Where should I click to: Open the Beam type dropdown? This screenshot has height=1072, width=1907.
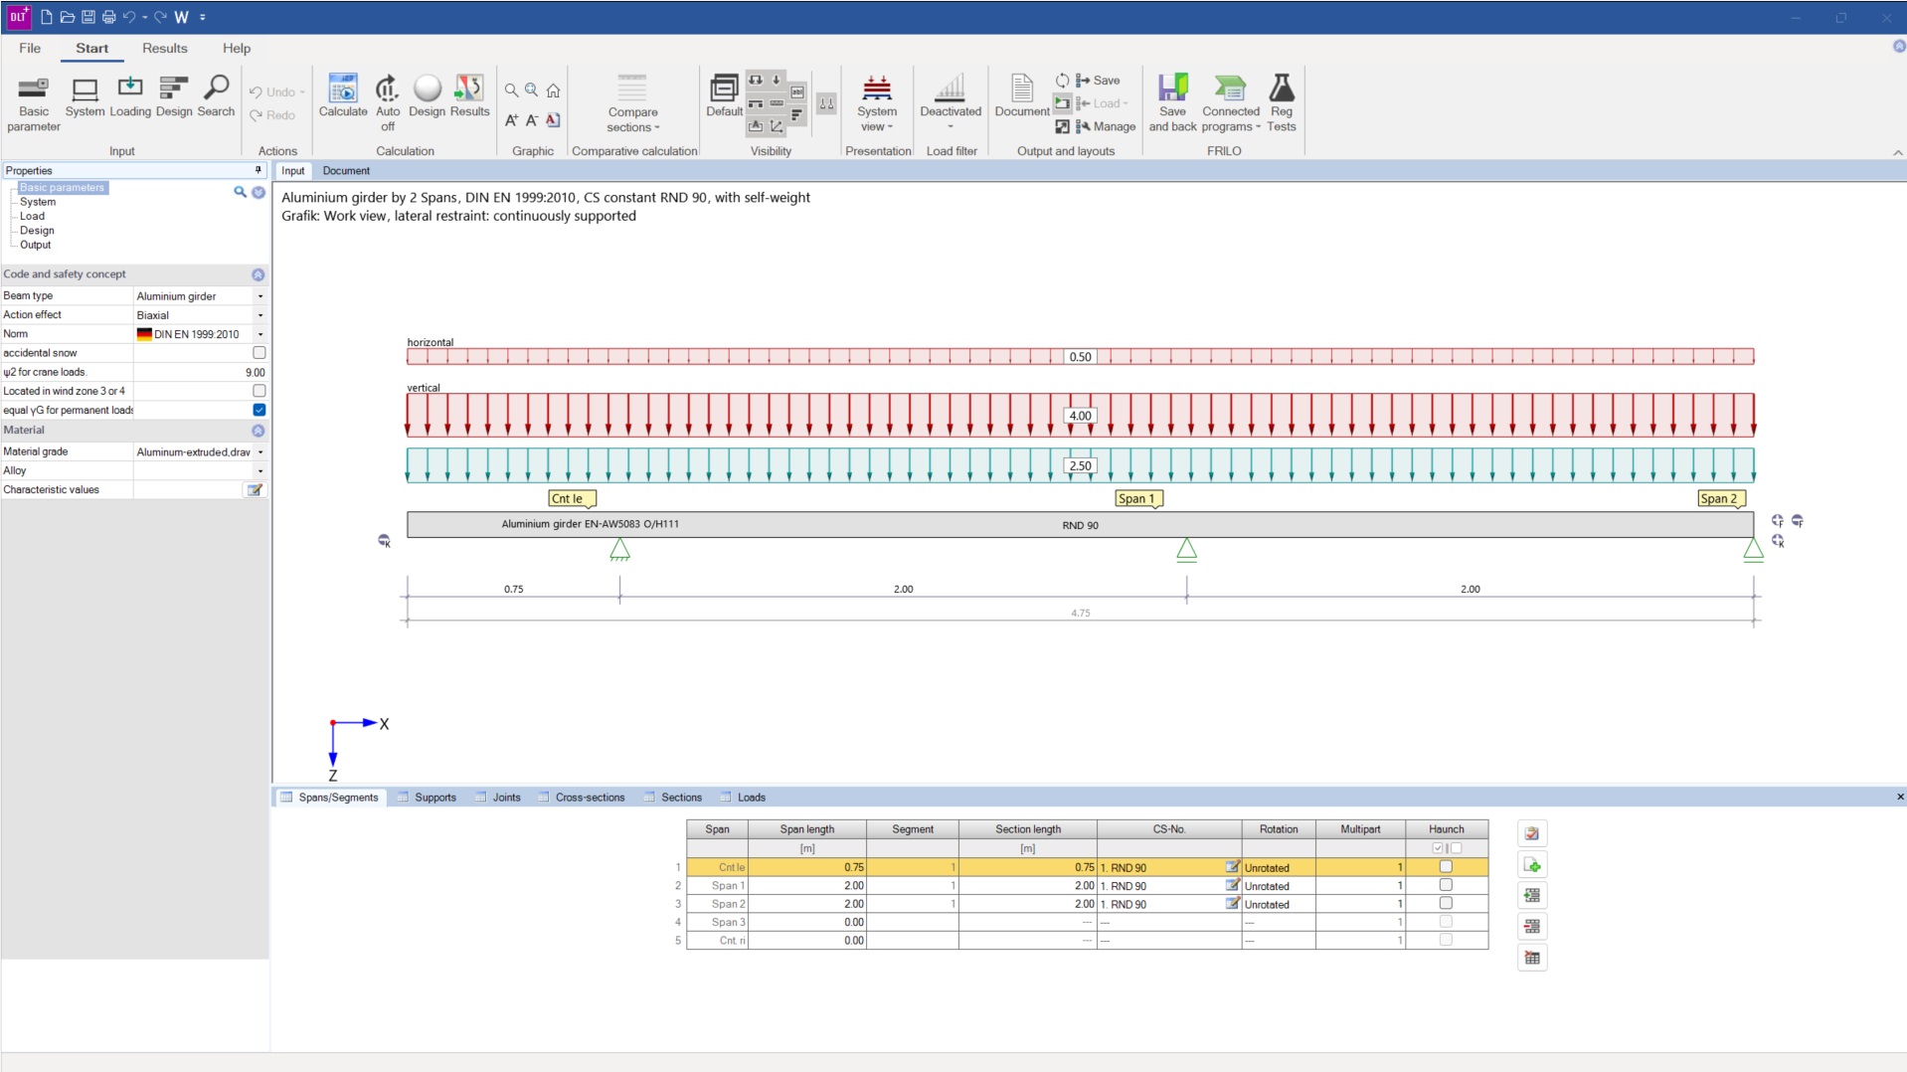(x=260, y=296)
